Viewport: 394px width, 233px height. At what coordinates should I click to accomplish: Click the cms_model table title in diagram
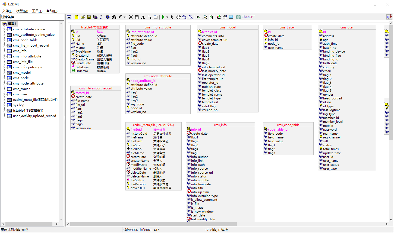(228, 27)
